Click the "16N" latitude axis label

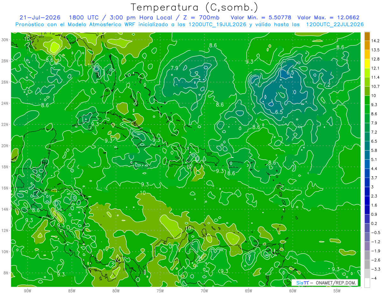(x=5, y=188)
